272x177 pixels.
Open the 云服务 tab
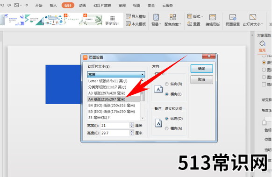point(168,6)
